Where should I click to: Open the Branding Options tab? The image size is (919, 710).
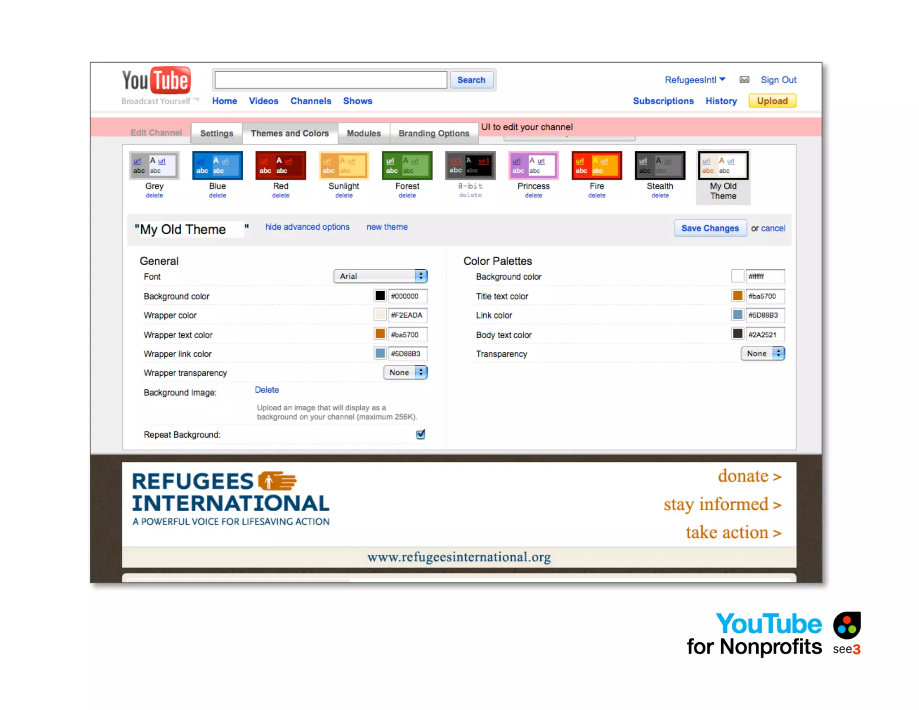pos(433,133)
